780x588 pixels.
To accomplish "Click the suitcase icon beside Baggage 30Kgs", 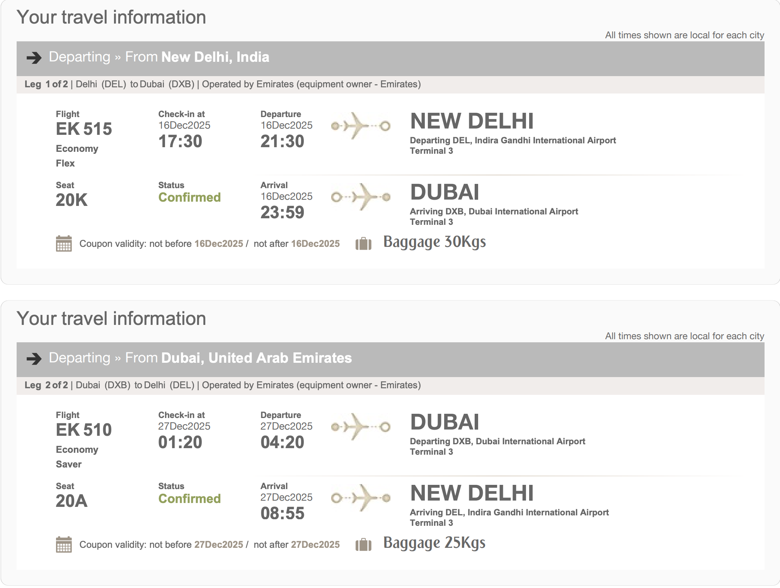I will click(x=363, y=244).
